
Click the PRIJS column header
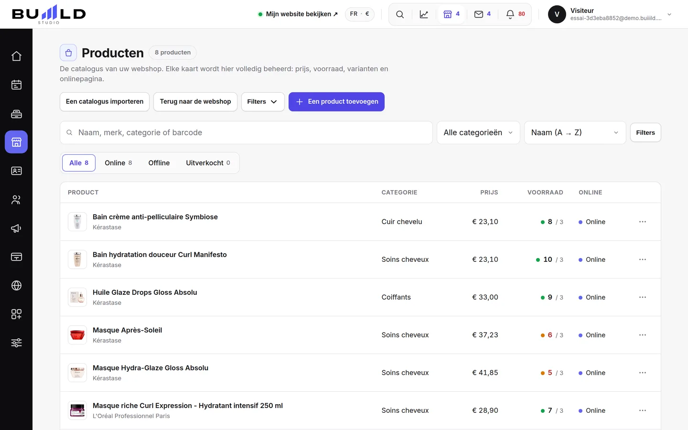pos(489,193)
